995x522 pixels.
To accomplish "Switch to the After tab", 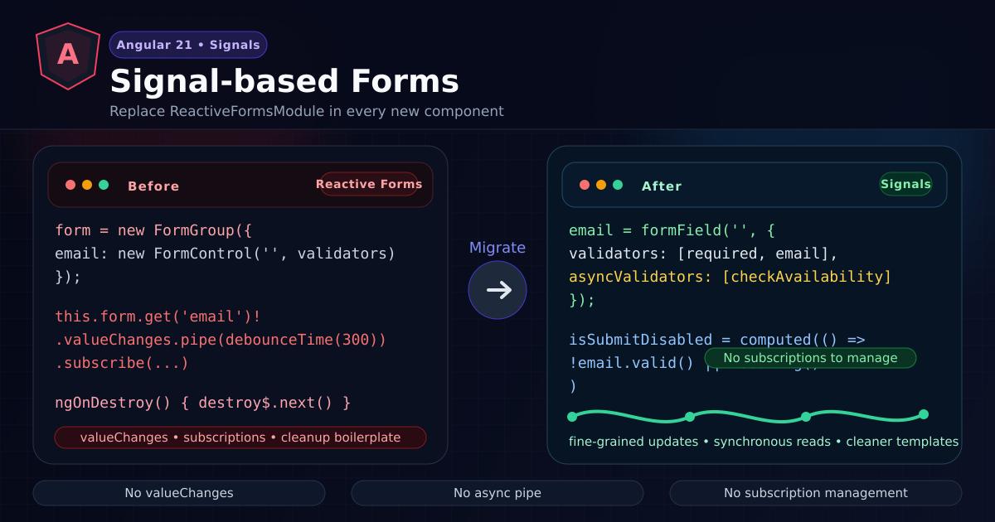I will coord(662,186).
